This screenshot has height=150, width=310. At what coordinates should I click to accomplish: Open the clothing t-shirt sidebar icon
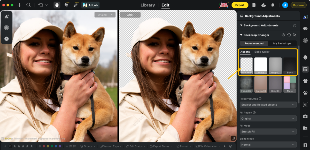pyautogui.click(x=305, y=81)
